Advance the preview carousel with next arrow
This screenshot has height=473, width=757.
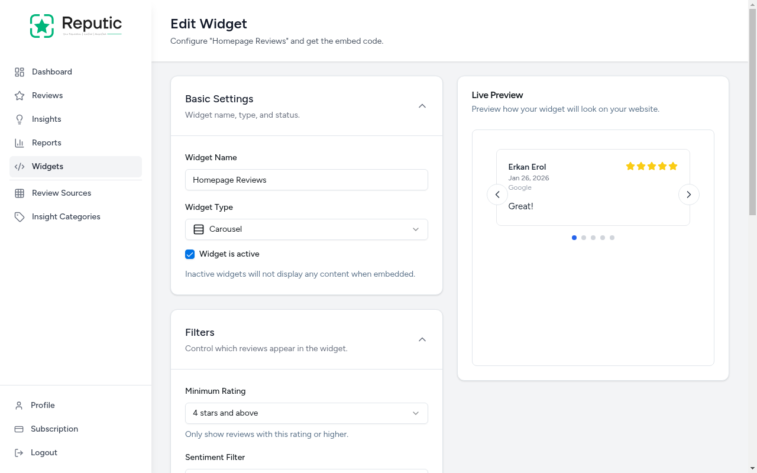pyautogui.click(x=688, y=194)
